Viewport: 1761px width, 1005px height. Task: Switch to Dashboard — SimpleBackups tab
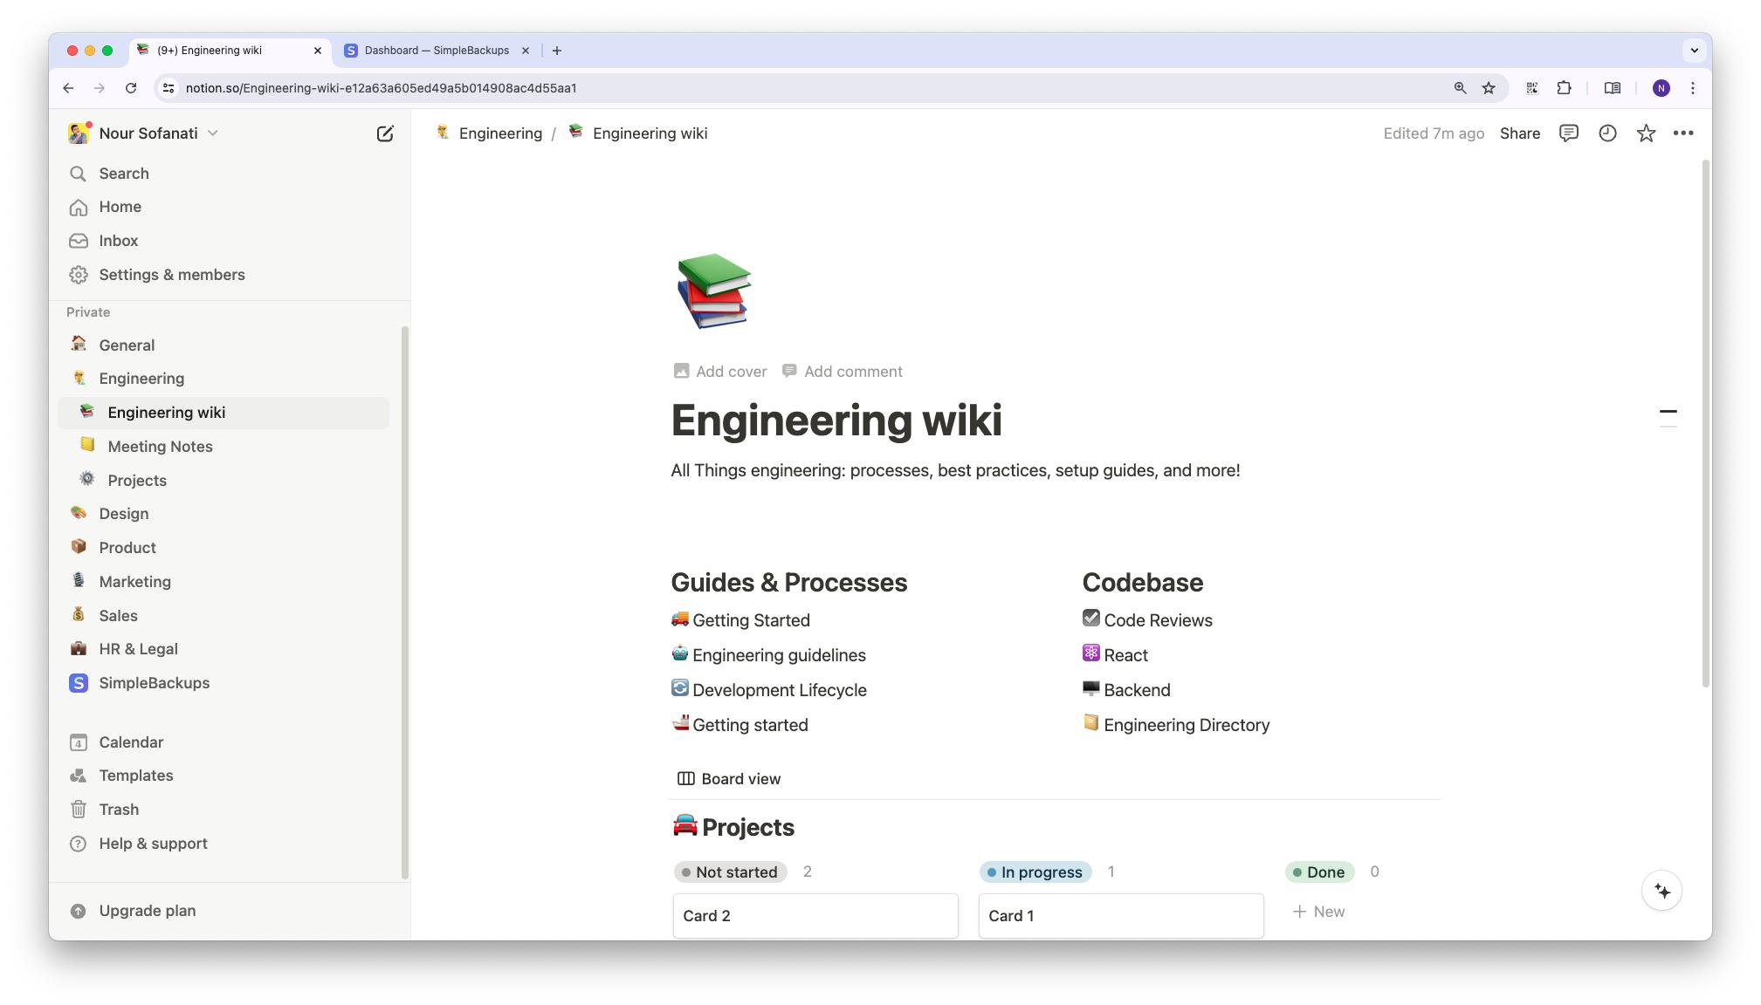click(x=437, y=51)
